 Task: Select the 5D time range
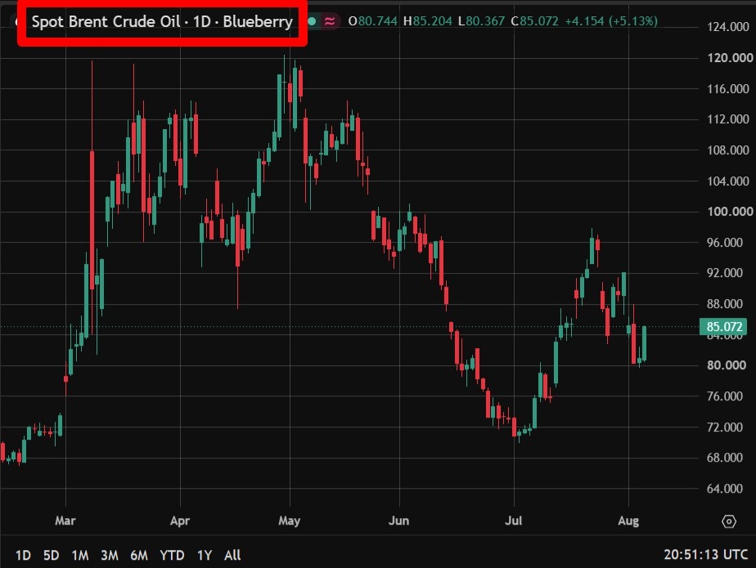[x=51, y=556]
